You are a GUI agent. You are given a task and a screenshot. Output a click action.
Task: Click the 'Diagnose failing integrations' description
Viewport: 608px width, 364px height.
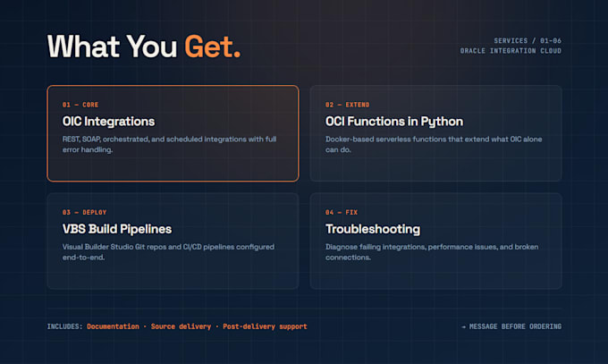click(432, 252)
